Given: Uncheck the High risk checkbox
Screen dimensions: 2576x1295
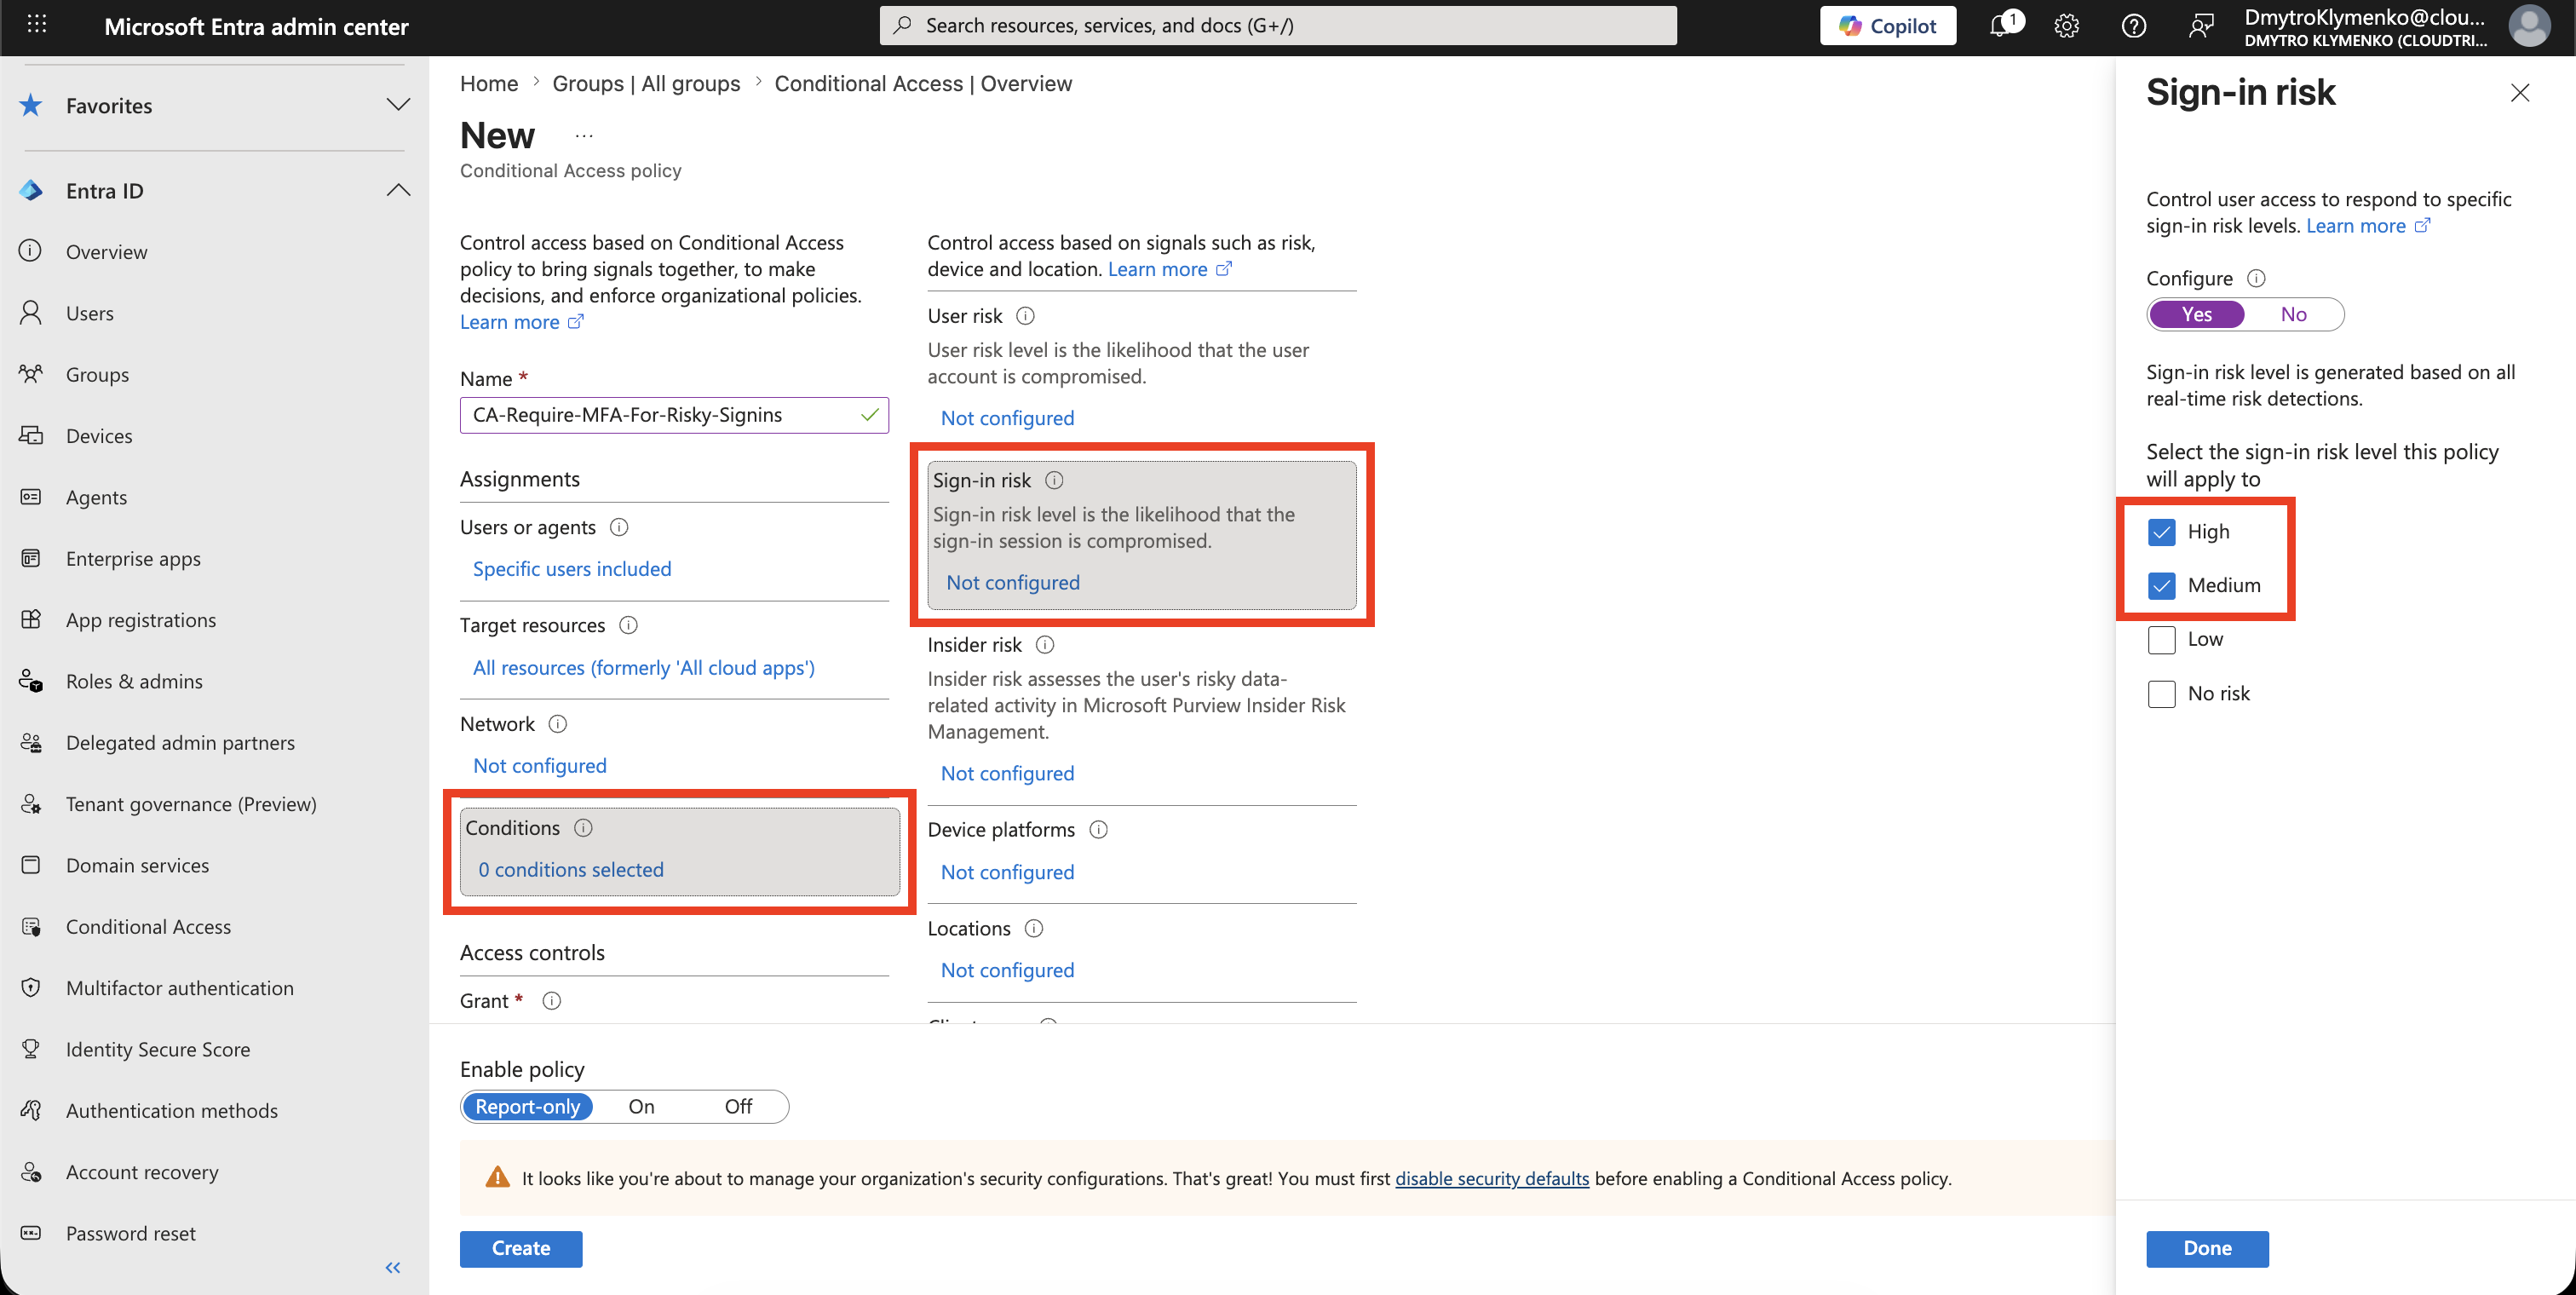Looking at the screenshot, I should click(2161, 532).
